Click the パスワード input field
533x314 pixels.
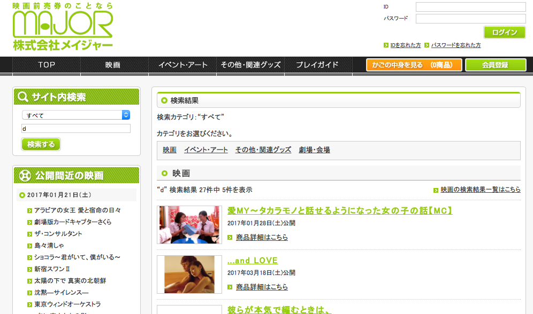(471, 19)
